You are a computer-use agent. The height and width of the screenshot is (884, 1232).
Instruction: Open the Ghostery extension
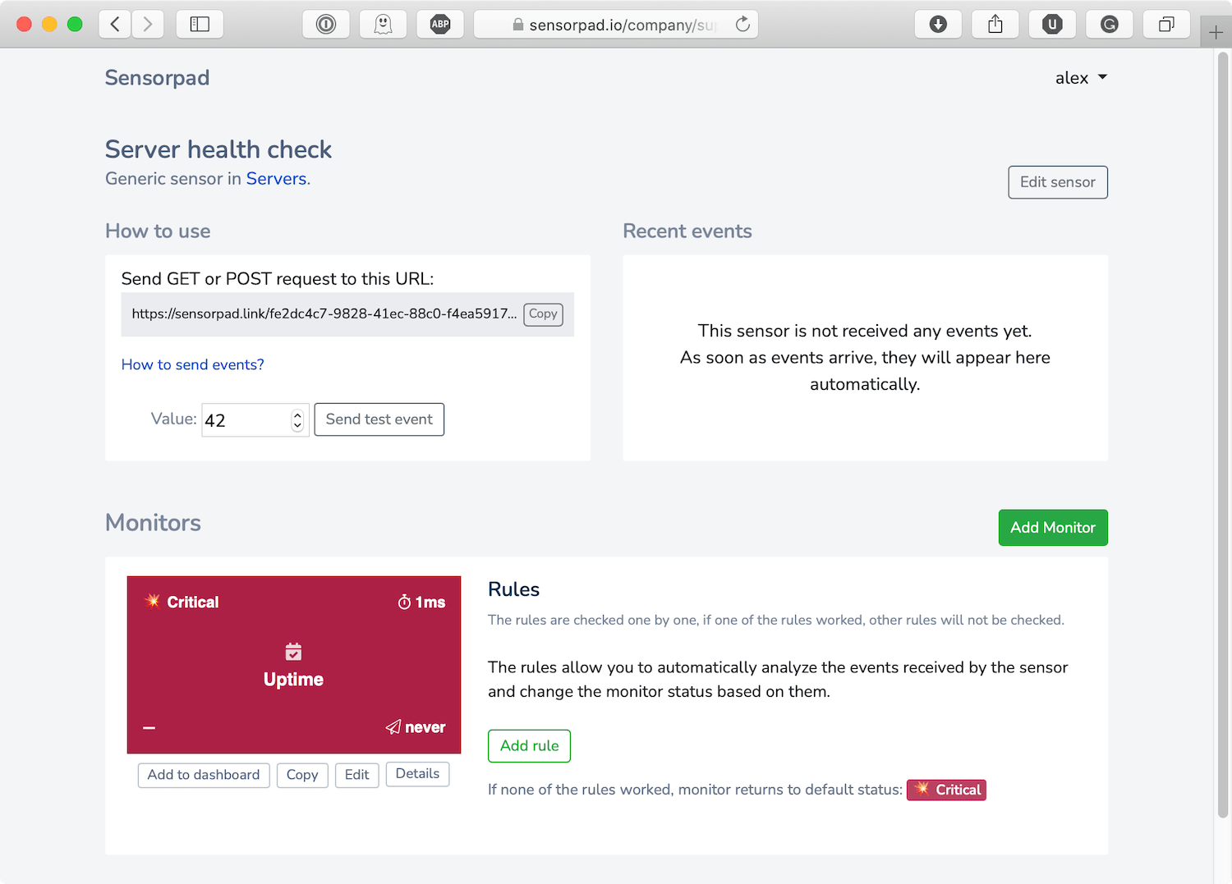tap(383, 24)
